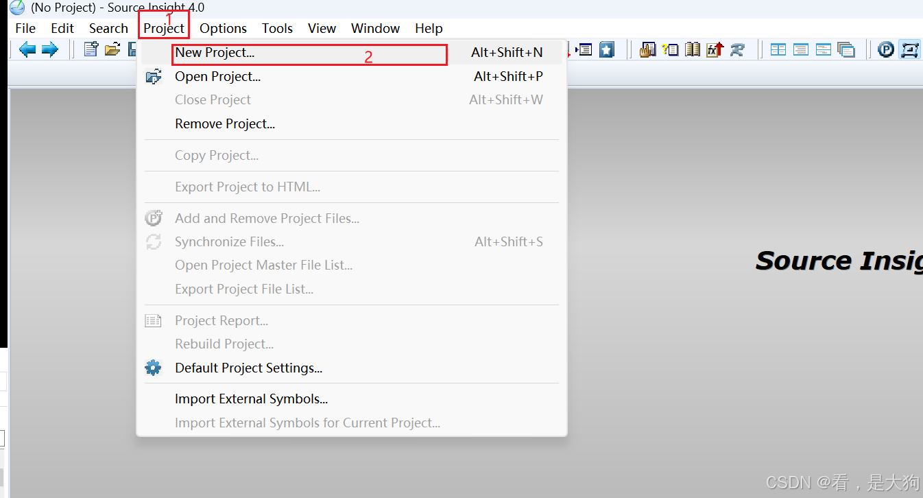This screenshot has width=923, height=498.
Task: Click the split-pane window layout icon
Action: 824,49
